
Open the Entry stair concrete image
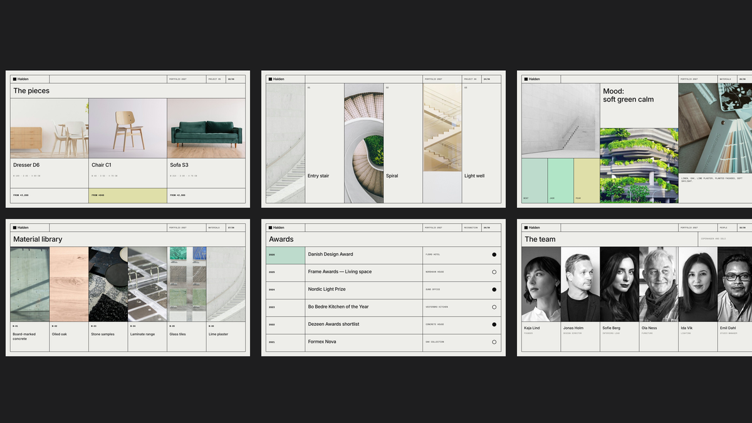pos(285,143)
